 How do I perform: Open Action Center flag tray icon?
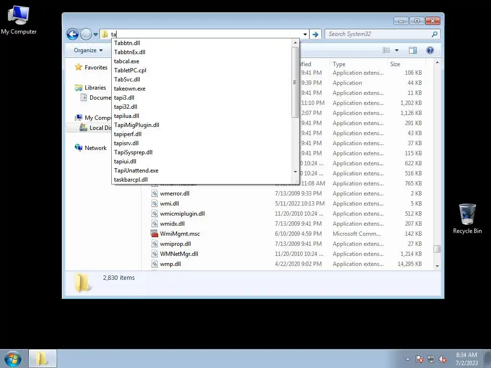click(x=420, y=359)
